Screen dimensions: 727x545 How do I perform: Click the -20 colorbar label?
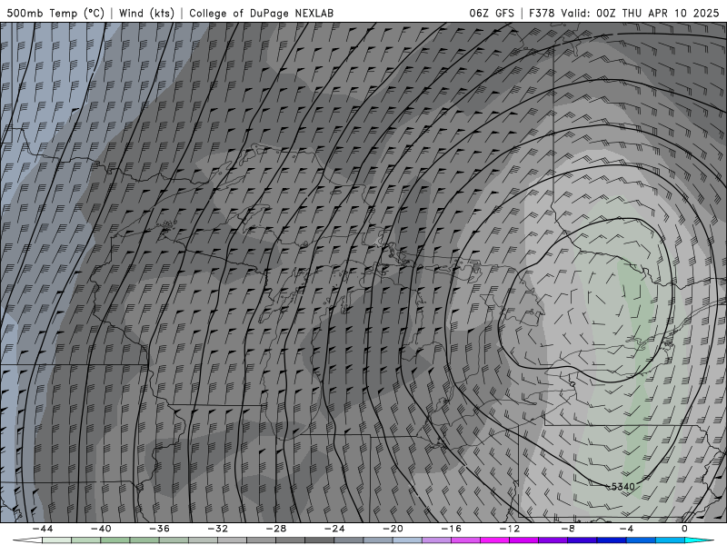point(393,529)
